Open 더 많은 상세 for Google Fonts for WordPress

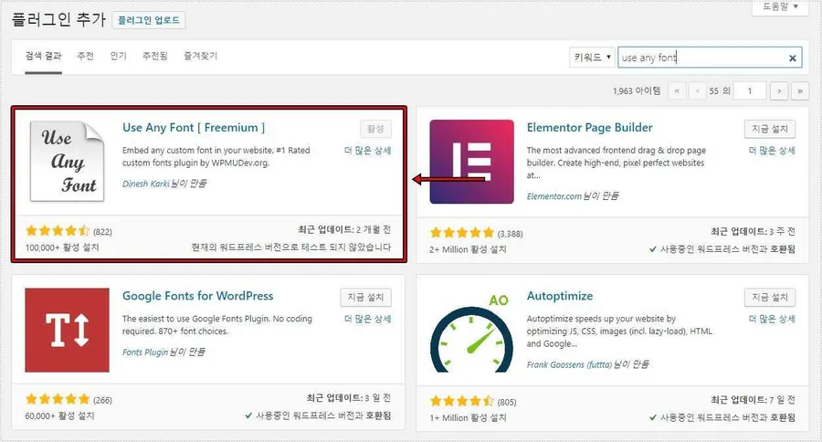click(x=367, y=319)
